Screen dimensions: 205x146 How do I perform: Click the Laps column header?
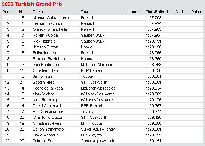click(133, 12)
